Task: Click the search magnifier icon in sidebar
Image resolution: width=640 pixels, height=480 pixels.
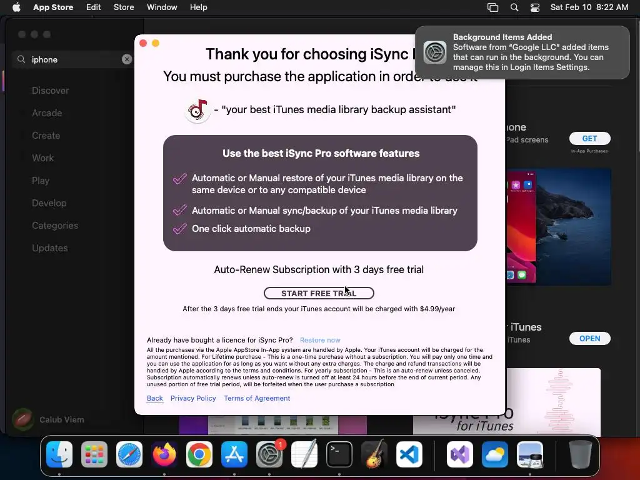Action: [21, 59]
